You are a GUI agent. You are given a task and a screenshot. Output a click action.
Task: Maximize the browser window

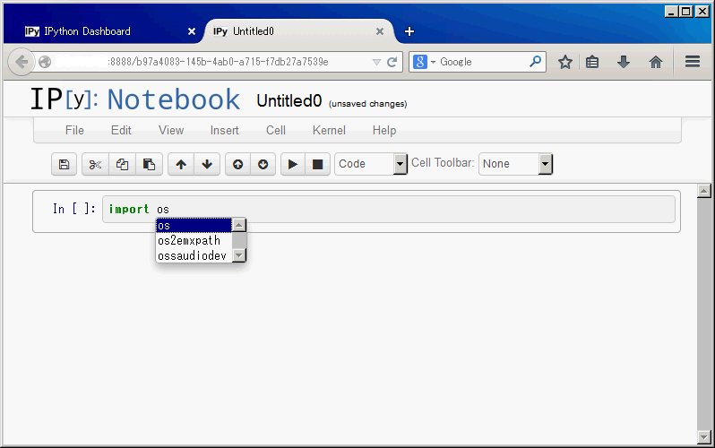685,12
